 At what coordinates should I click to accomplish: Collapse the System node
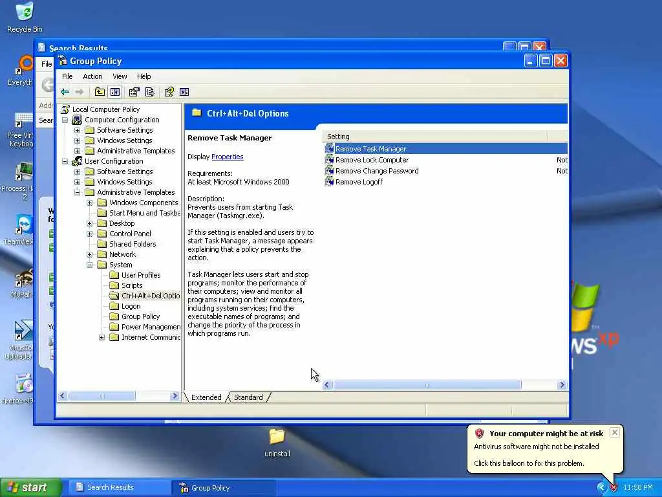[x=89, y=265]
